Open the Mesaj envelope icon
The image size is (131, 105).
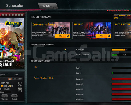click(20, 89)
